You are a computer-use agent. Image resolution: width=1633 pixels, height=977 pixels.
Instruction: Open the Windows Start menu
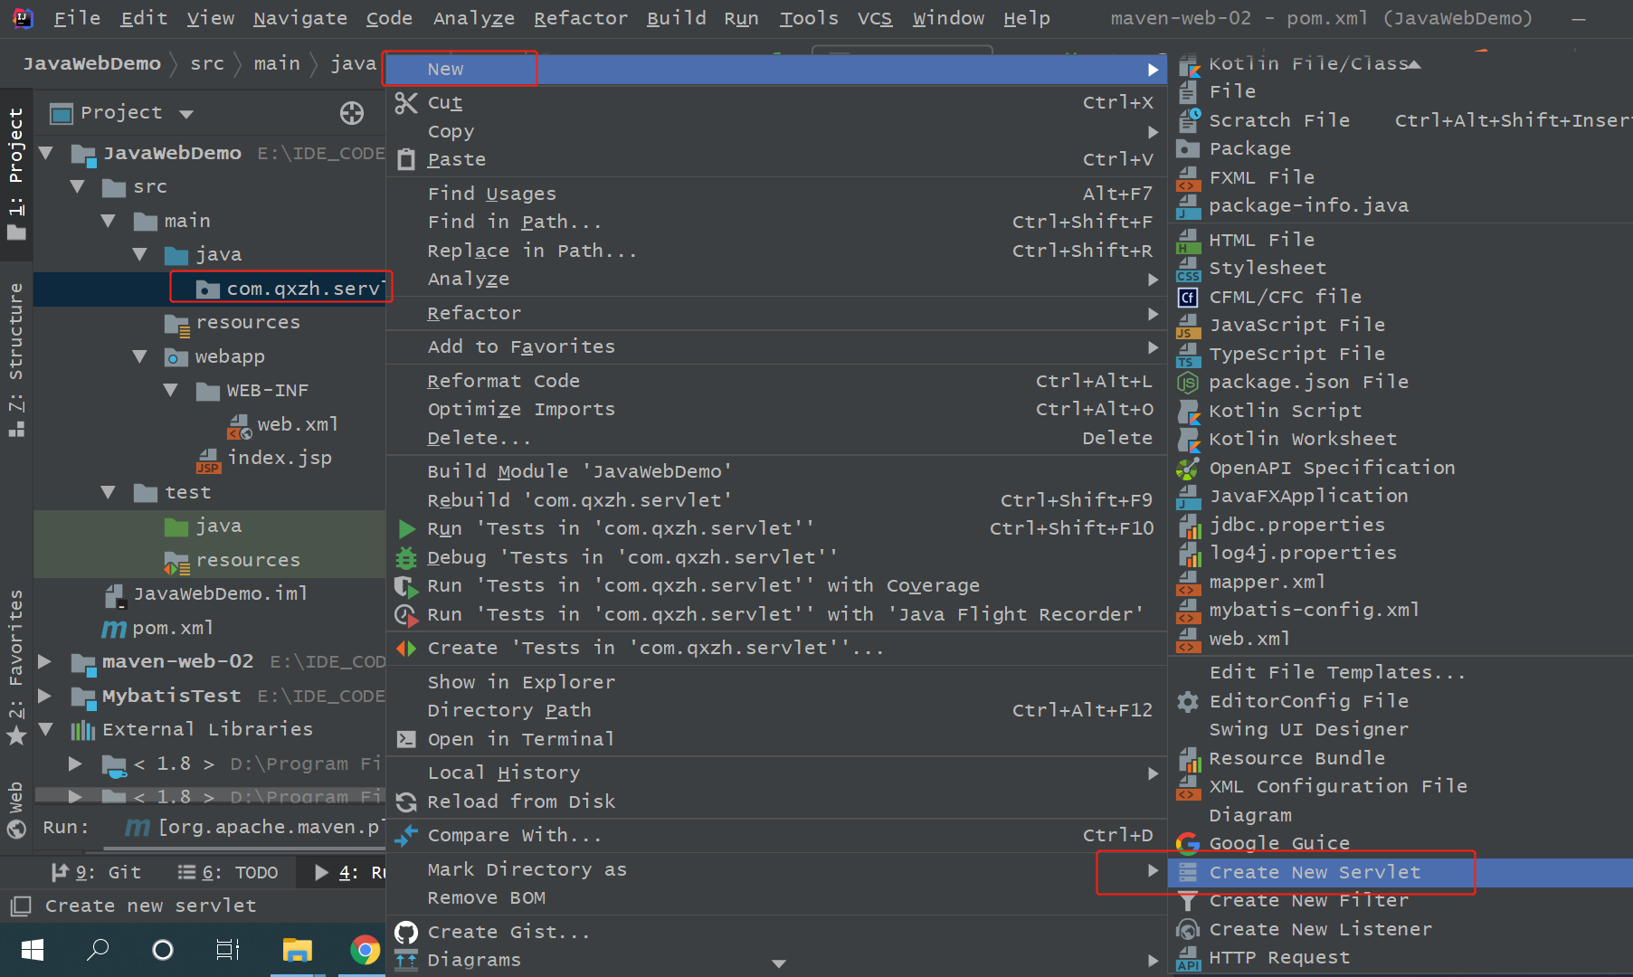coord(33,950)
